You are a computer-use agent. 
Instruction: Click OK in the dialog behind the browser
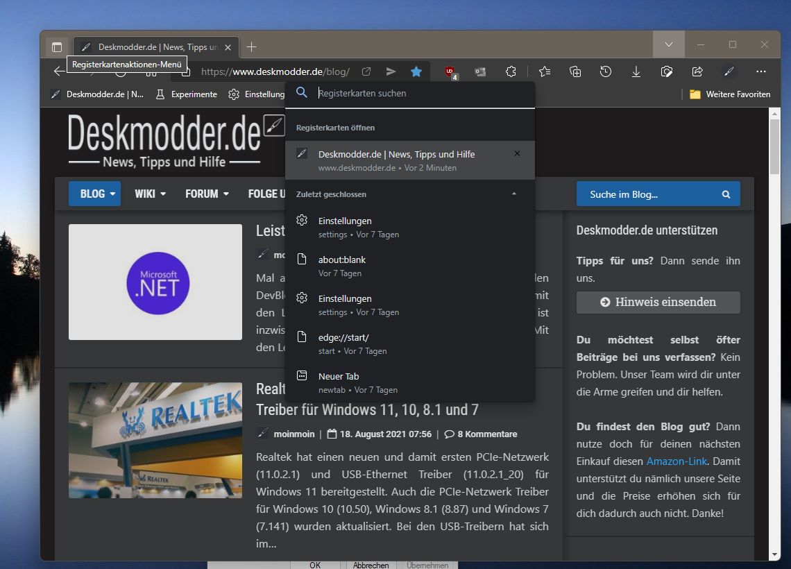pyautogui.click(x=315, y=565)
